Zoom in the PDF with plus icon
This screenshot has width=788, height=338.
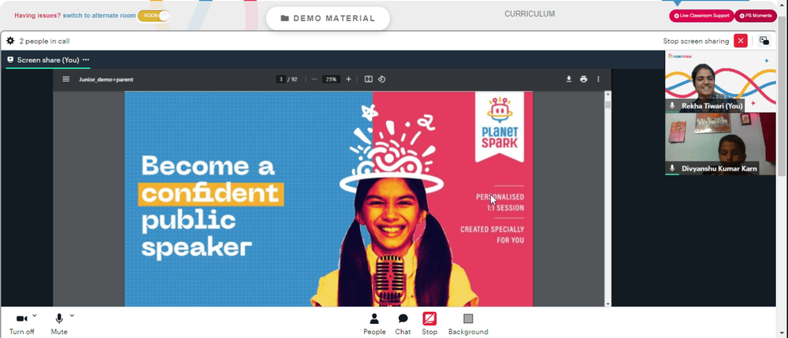point(348,79)
